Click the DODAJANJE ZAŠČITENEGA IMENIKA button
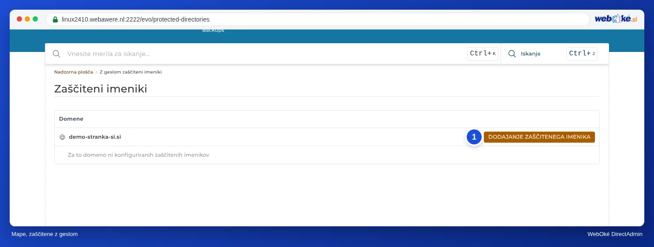This screenshot has width=654, height=247. (539, 137)
